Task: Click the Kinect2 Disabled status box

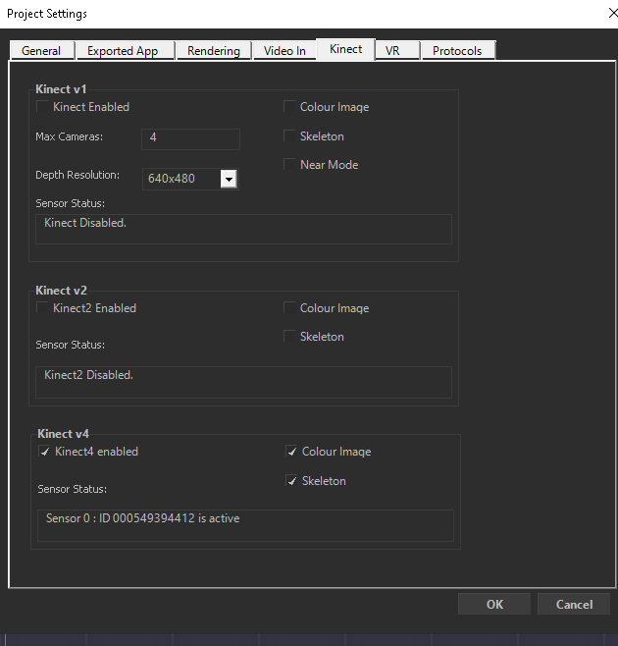Action: click(x=243, y=382)
